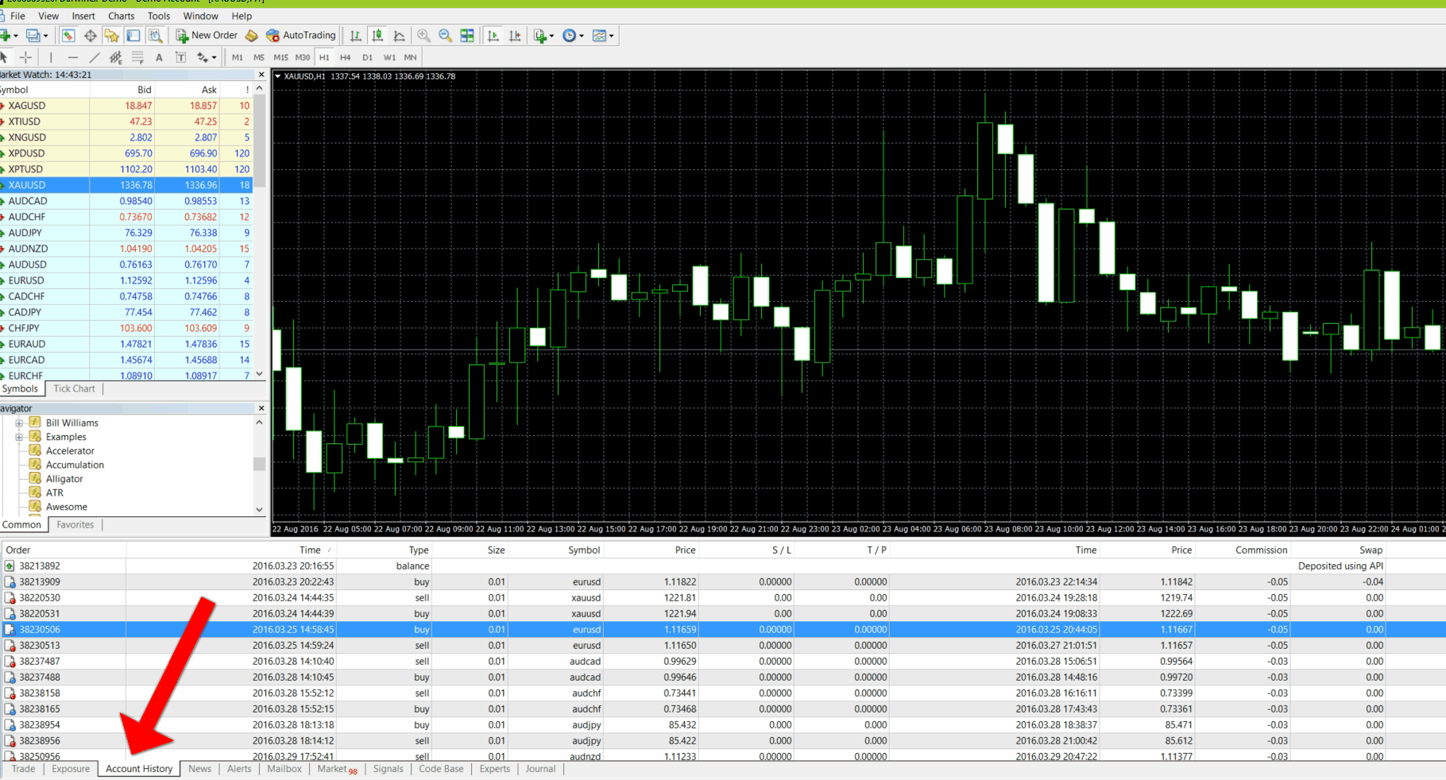This screenshot has height=780, width=1446.
Task: Expand the Examples tree node
Action: click(x=19, y=437)
